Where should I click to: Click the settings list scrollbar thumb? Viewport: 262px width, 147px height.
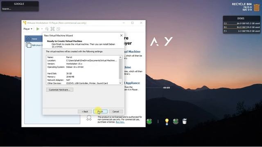120,69
